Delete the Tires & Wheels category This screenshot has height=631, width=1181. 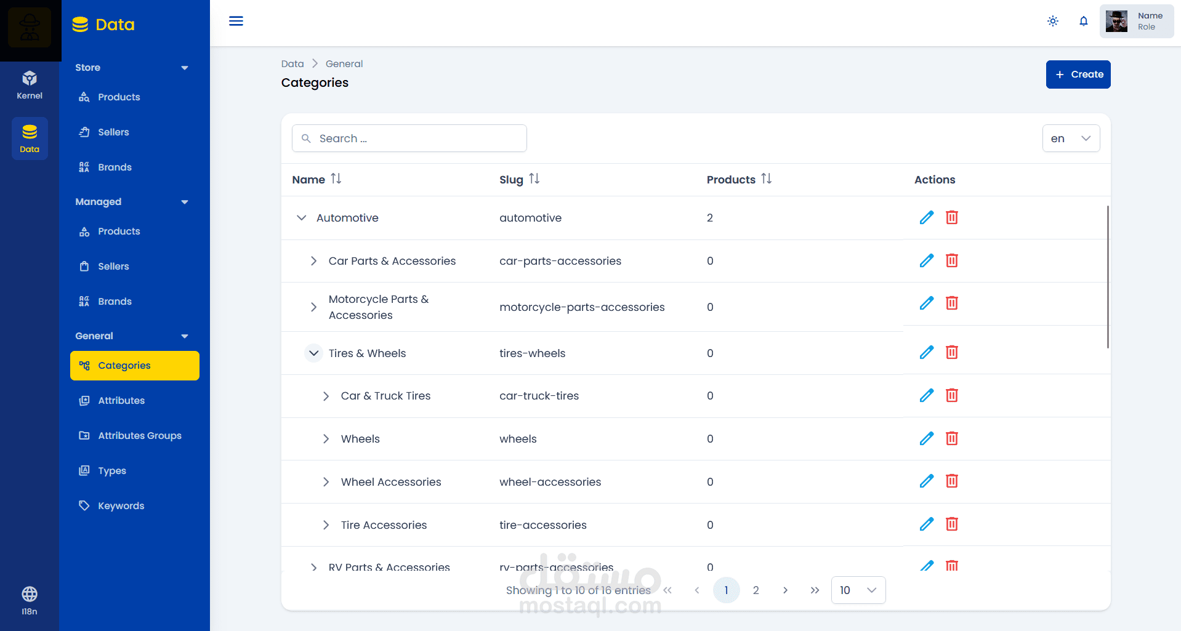coord(951,353)
